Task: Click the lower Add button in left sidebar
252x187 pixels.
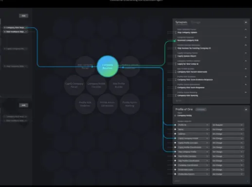Action: (x=24, y=105)
